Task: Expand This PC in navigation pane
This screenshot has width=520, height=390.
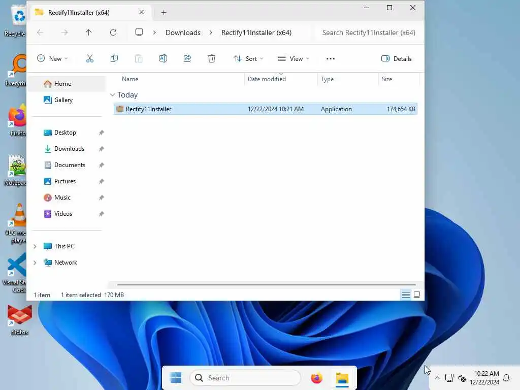Action: (x=35, y=246)
